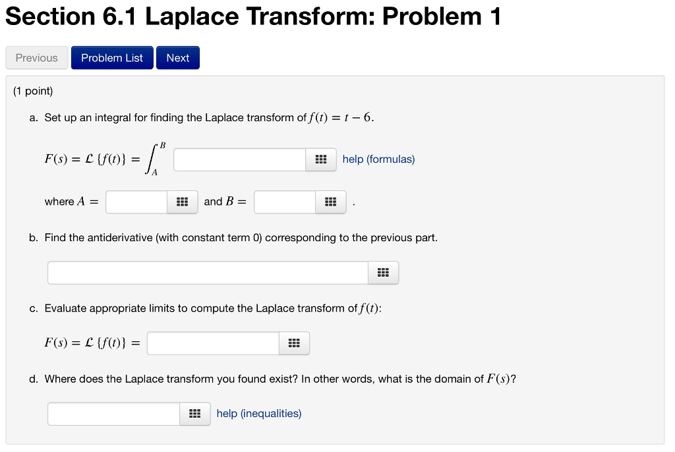
Task: Open the equation editor for the antiderivative answer
Action: [383, 271]
